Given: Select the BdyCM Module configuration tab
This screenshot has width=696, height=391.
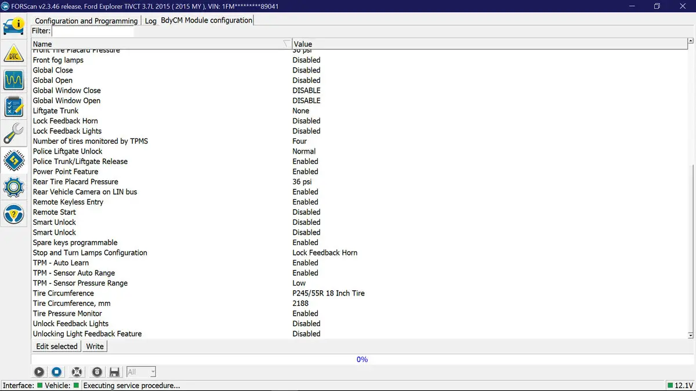Looking at the screenshot, I should pos(206,20).
